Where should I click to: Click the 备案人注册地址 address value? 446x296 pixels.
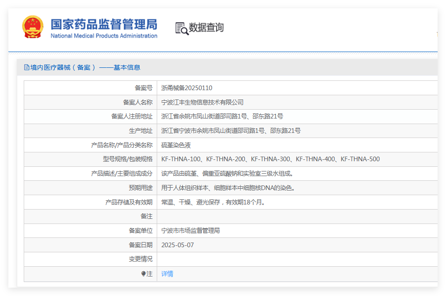pos(222,116)
